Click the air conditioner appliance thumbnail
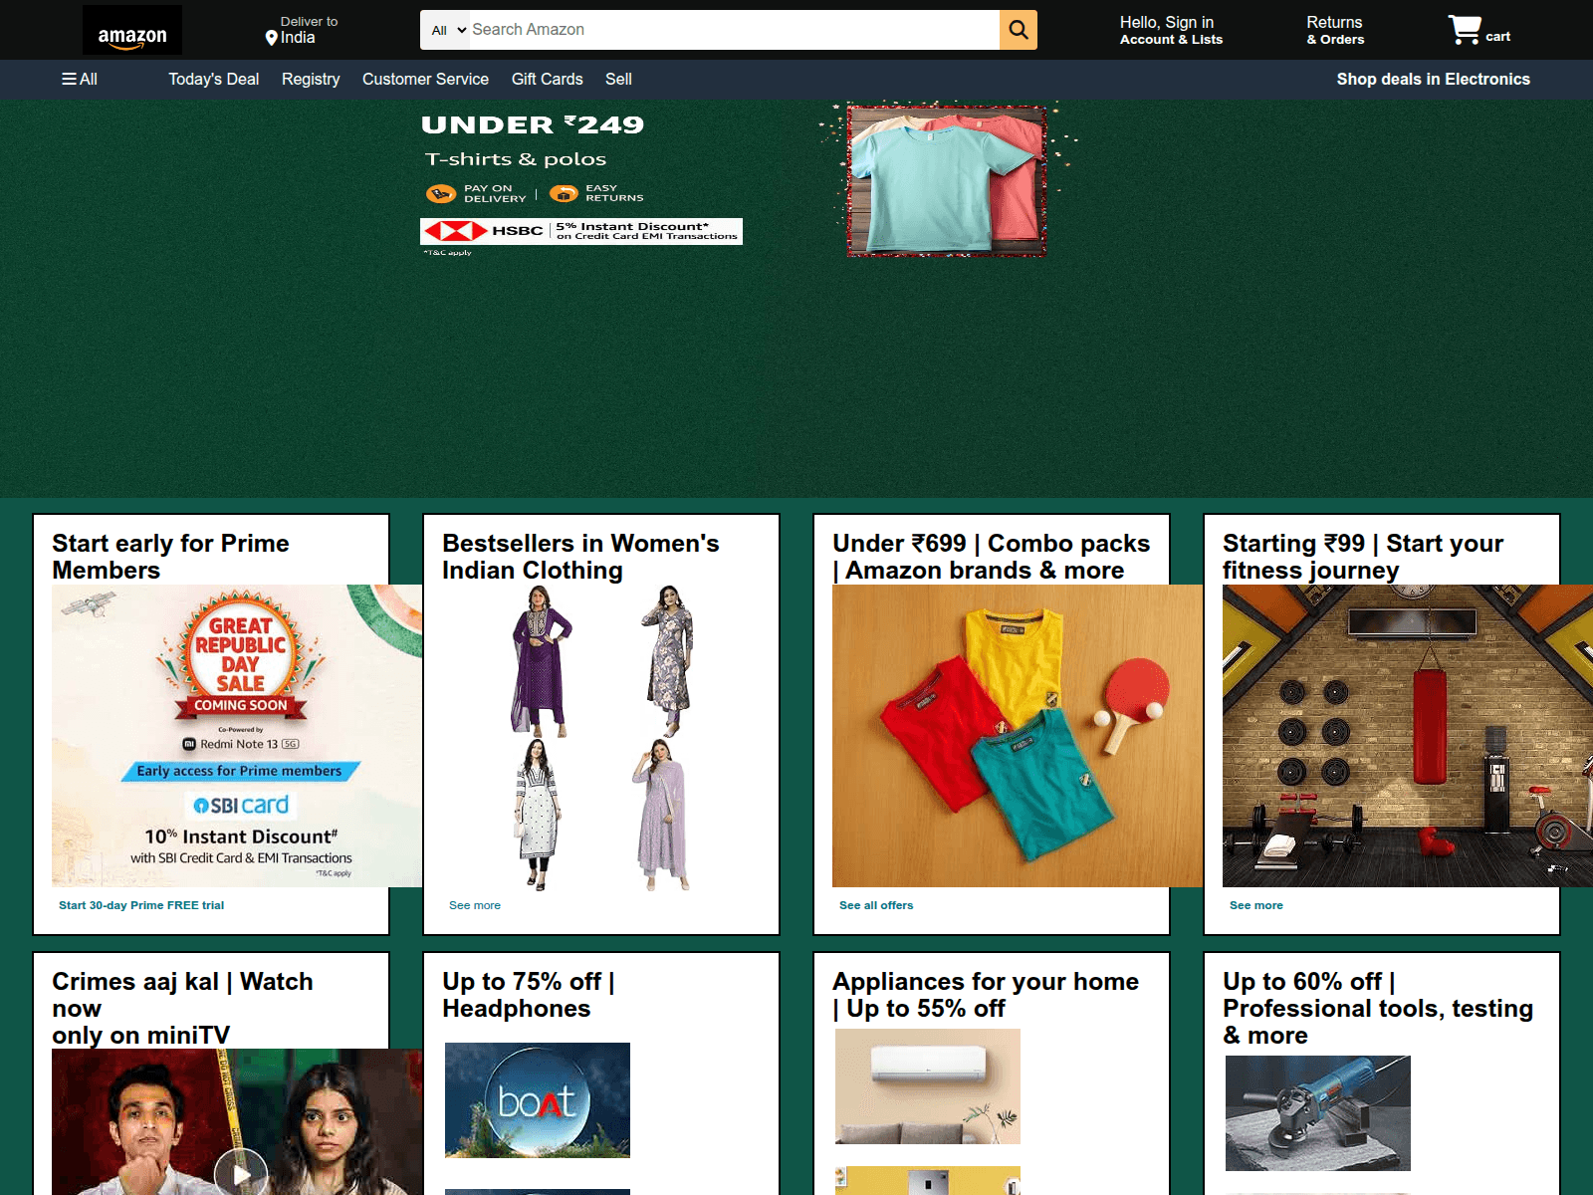 [x=928, y=1085]
